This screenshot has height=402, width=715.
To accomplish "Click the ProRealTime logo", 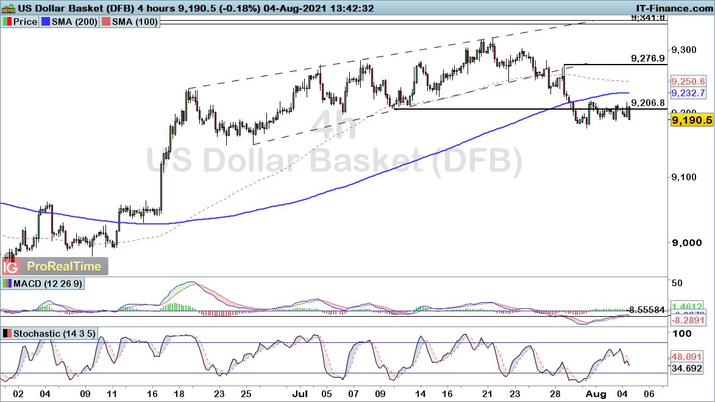I will coord(64,267).
